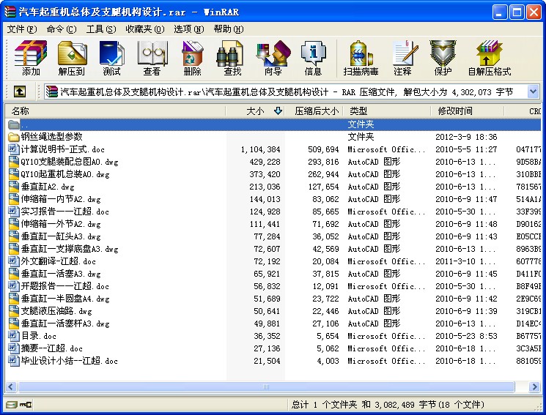Image resolution: width=546 pixels, height=415 pixels.
Task: Click the date 2010-5-23 8:53
Action: coord(466,337)
